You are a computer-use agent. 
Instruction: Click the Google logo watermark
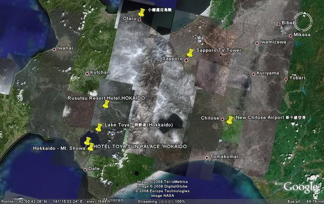pos(301,187)
